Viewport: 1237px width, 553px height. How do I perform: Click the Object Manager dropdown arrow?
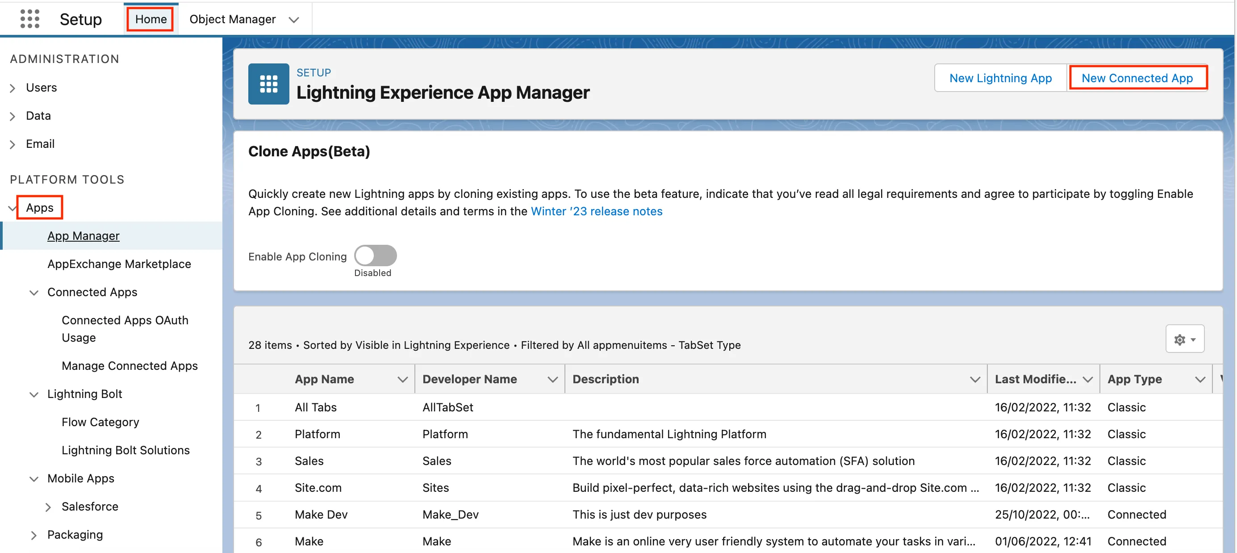tap(294, 20)
